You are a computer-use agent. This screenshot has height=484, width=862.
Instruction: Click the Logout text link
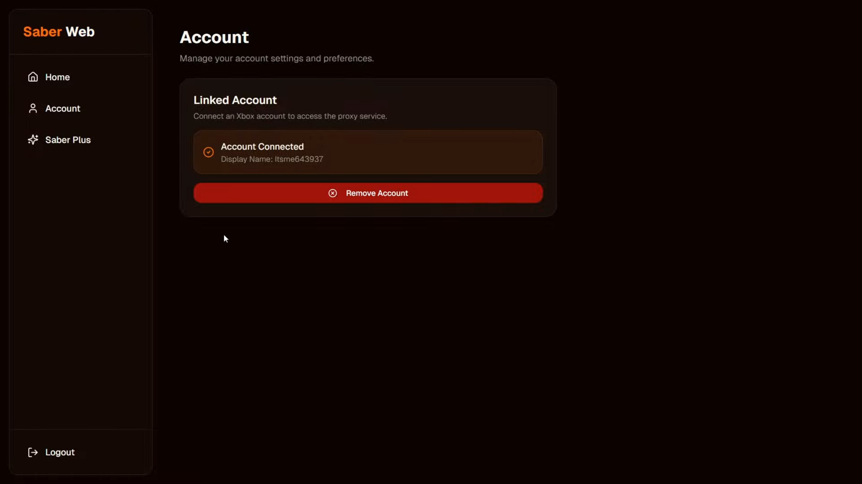(x=60, y=452)
